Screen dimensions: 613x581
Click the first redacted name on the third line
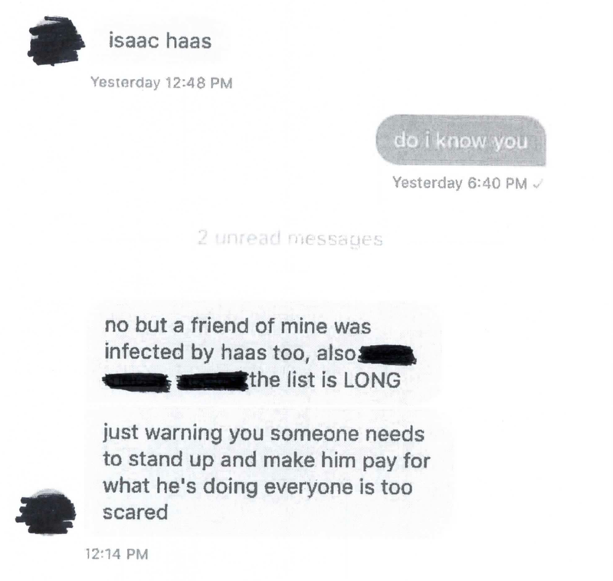click(136, 381)
